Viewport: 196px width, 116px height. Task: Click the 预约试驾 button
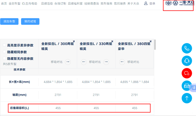click(x=30, y=21)
